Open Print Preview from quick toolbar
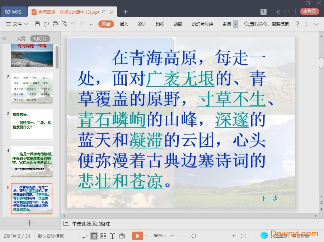This screenshot has height=242, width=324. [x=64, y=24]
